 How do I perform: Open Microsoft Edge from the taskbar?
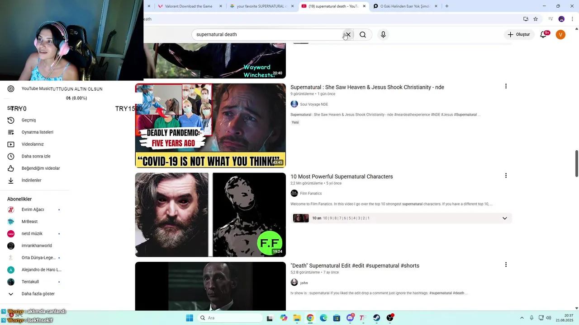[x=323, y=318]
